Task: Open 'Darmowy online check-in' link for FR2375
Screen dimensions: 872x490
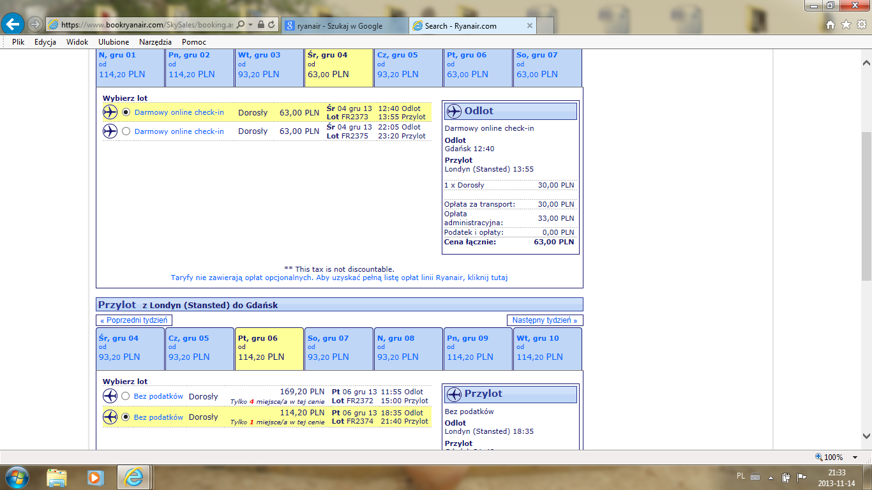Action: tap(179, 131)
